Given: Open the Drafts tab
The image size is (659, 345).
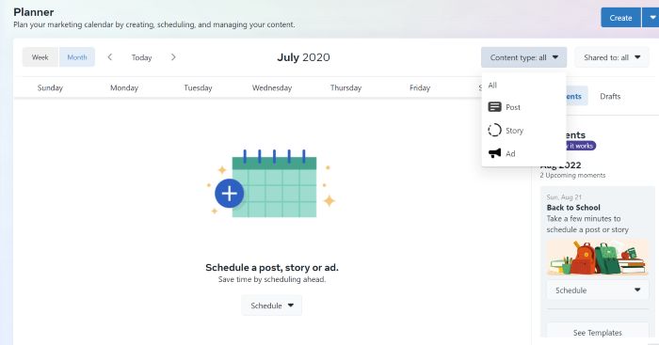Looking at the screenshot, I should [610, 96].
